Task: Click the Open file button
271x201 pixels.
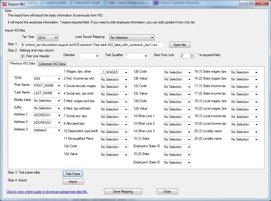Action: click(180, 45)
